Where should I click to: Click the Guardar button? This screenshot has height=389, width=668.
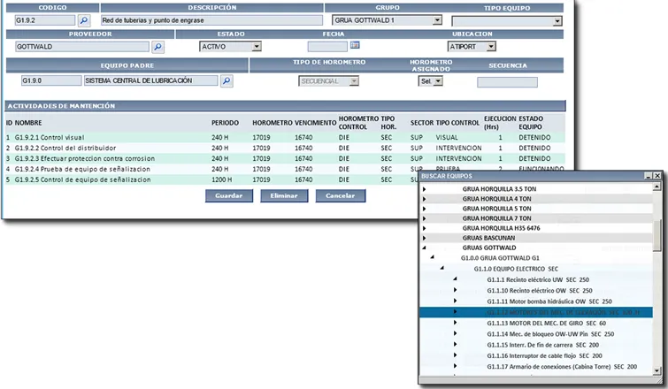coord(229,195)
